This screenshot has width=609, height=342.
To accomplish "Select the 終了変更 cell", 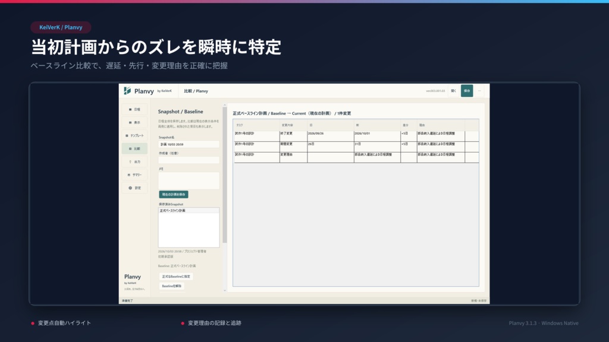I will (x=293, y=136).
